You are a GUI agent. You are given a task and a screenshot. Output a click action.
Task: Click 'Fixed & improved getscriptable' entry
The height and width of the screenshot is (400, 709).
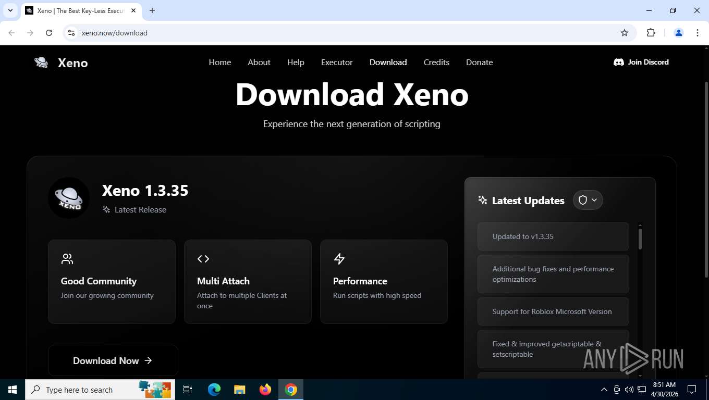click(x=553, y=349)
